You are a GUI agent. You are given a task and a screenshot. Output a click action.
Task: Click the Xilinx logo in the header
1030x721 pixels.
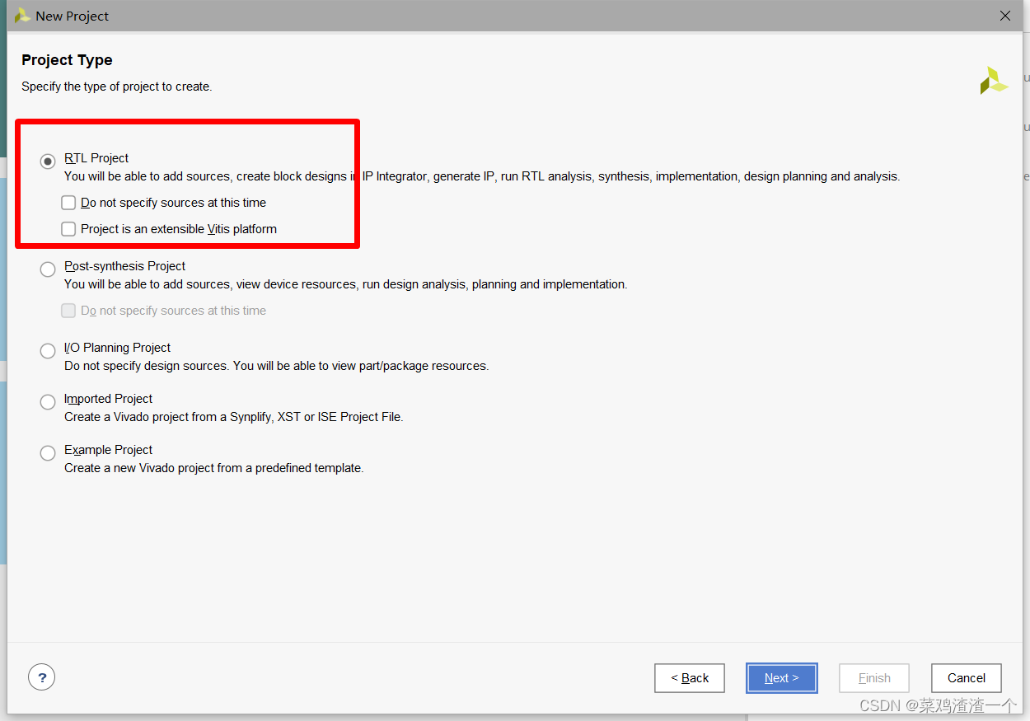[994, 81]
